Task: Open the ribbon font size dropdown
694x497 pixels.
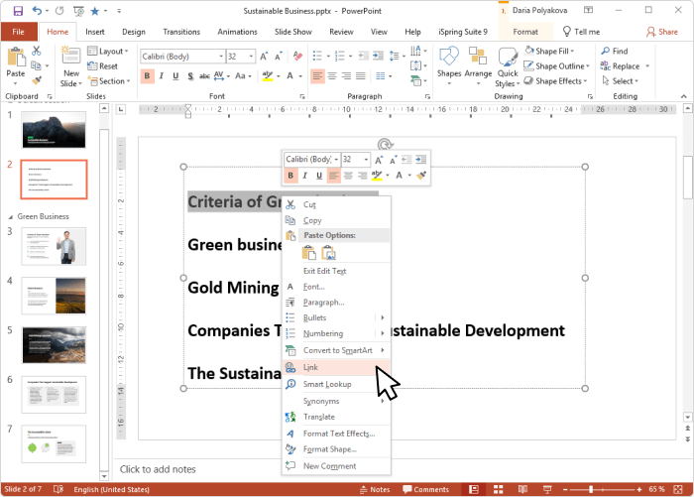Action: click(x=252, y=57)
